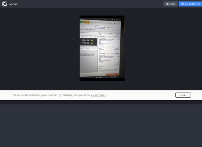Click the Gyazo logo in the header
Image resolution: width=202 pixels, height=147 pixels.
10,4
